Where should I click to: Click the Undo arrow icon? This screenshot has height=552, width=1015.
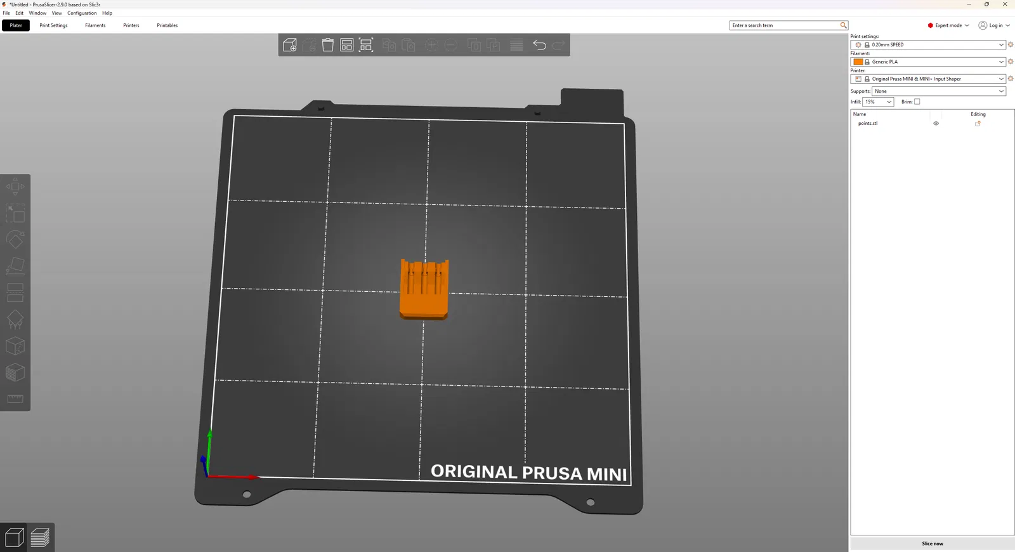[x=539, y=45]
